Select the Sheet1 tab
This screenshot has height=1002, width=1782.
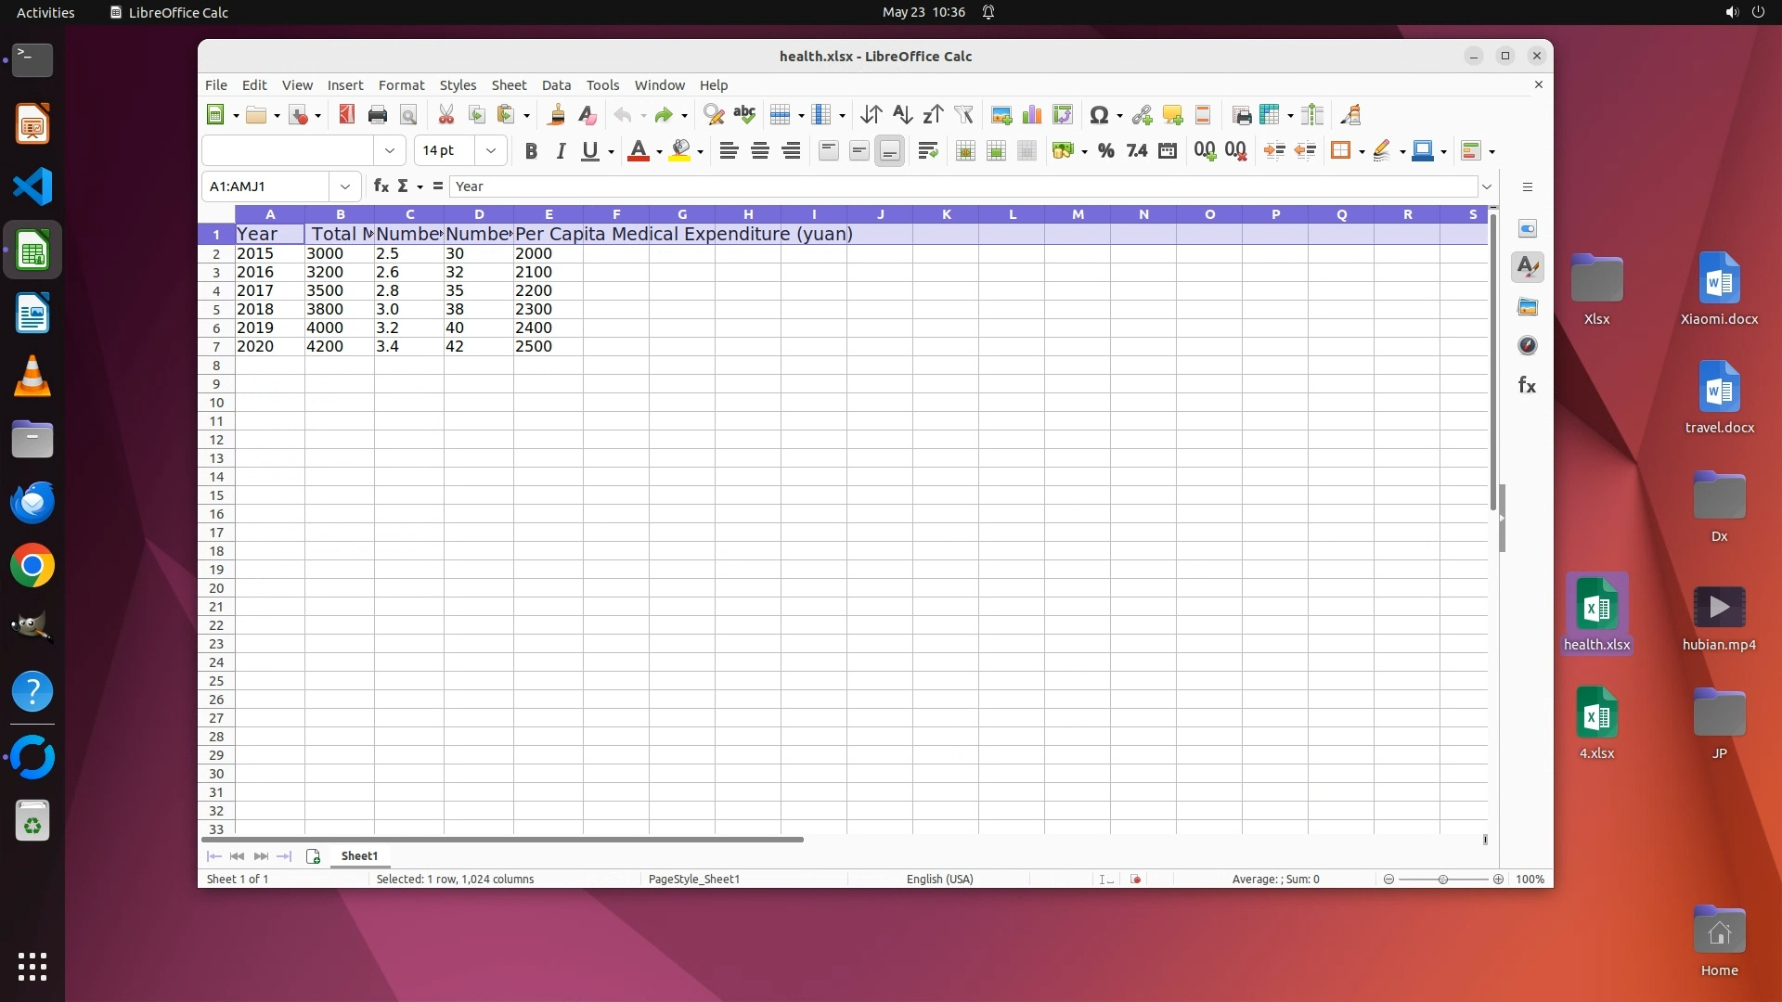pos(359,856)
